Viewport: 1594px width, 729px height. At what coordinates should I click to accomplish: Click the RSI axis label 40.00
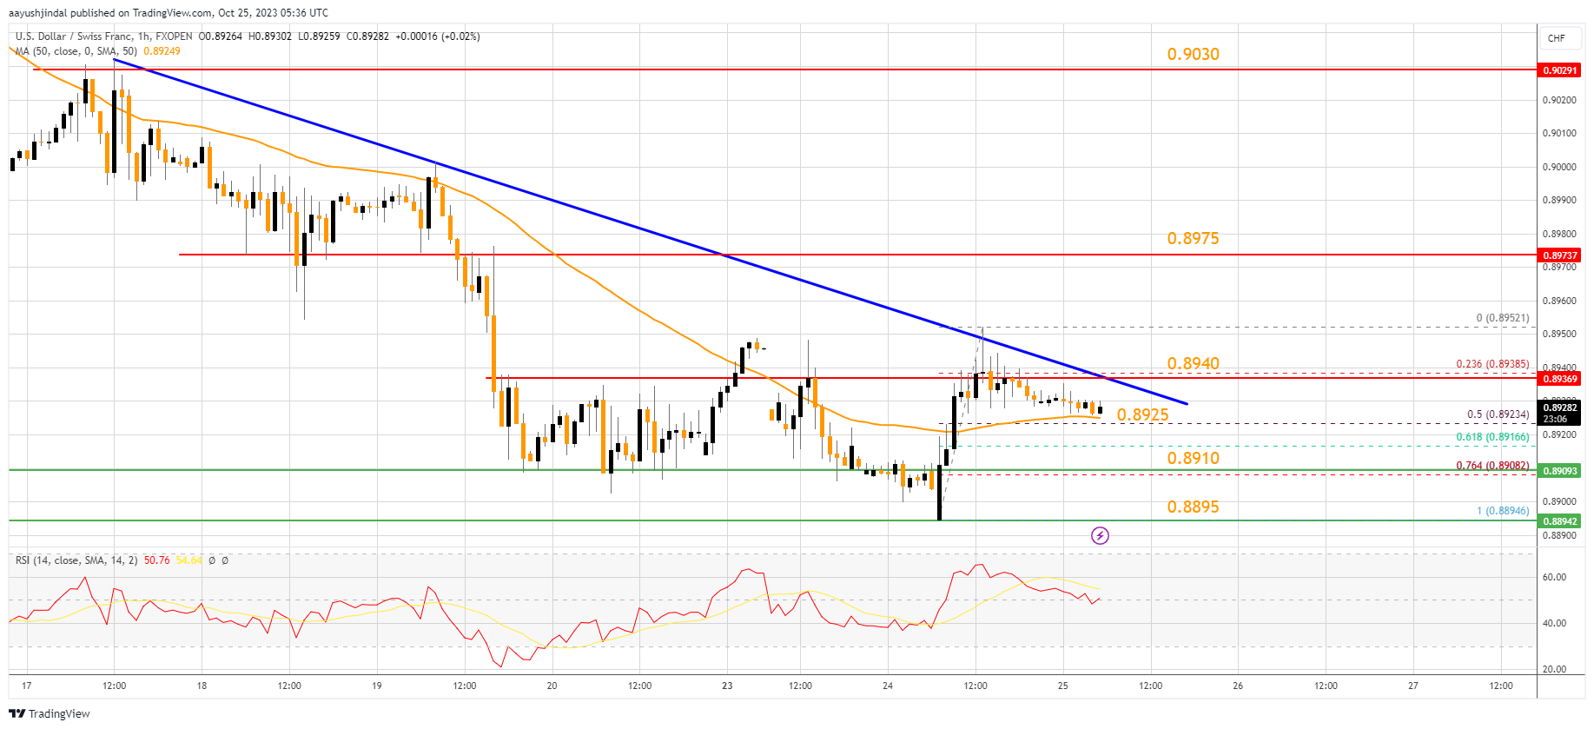1554,623
